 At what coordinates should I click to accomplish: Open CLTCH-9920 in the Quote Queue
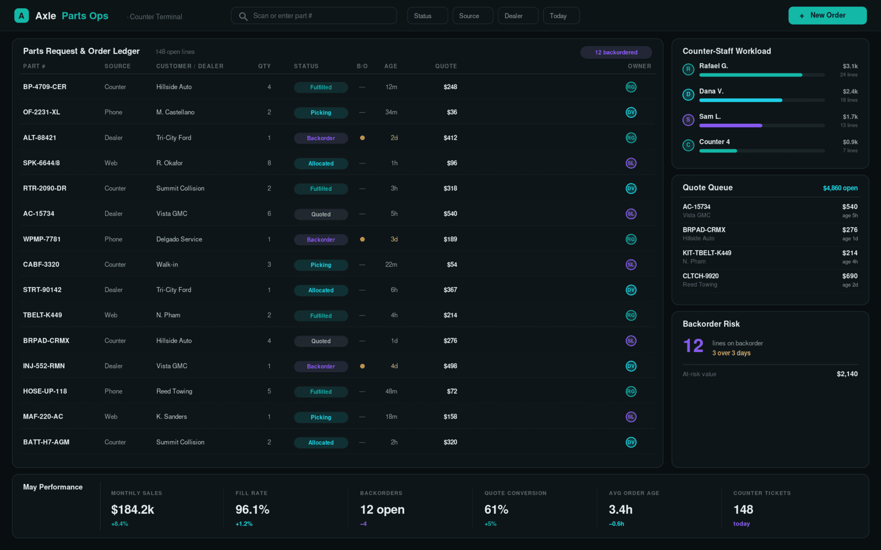click(770, 280)
